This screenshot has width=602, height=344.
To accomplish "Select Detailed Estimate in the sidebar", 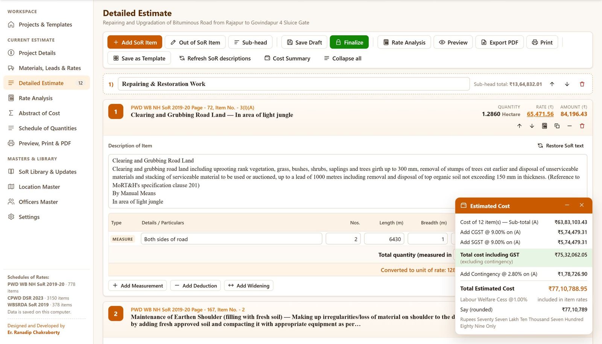I will [x=47, y=83].
